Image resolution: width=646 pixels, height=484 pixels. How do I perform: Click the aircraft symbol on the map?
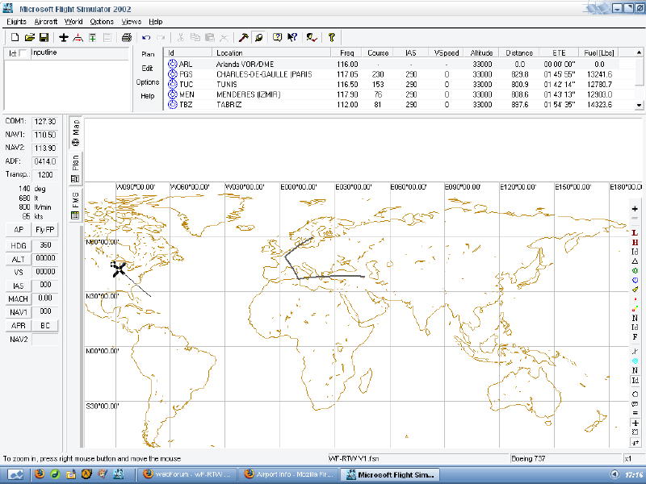click(119, 269)
